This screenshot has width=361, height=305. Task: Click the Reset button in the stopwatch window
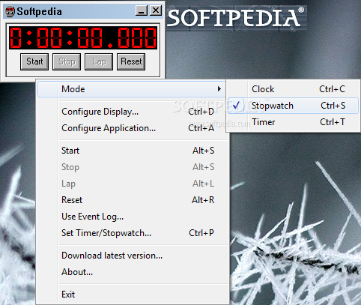(x=131, y=61)
